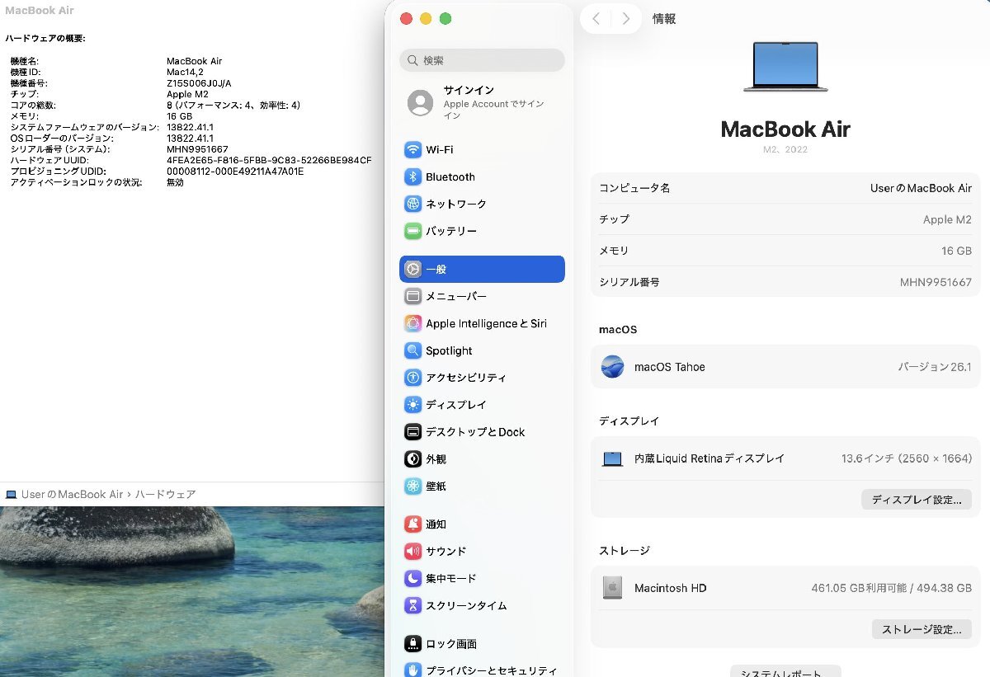Open the 通知 bell icon
990x677 pixels.
coord(413,524)
